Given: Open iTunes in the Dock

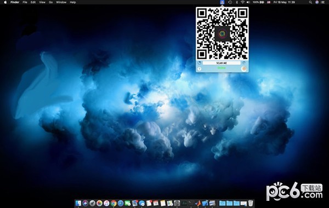Looking at the screenshot, I should [x=106, y=203].
